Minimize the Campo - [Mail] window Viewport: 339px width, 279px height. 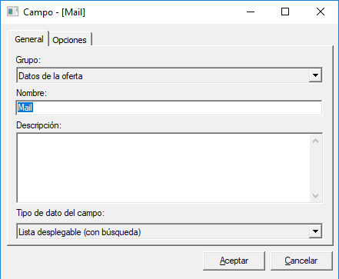(x=251, y=12)
